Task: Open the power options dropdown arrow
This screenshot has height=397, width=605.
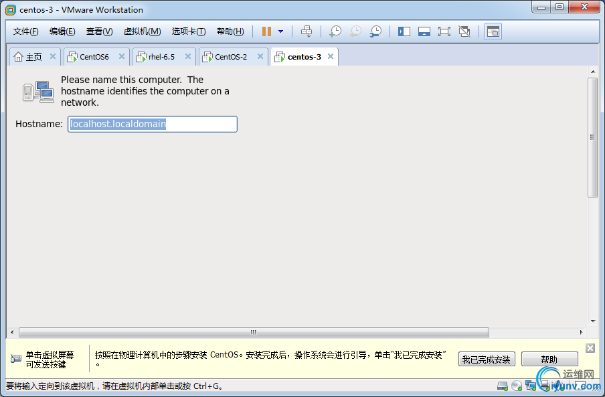Action: (281, 31)
